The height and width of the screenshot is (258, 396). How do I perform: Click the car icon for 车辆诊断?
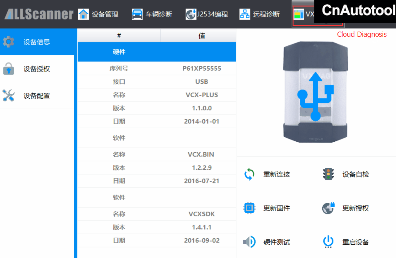(x=137, y=14)
